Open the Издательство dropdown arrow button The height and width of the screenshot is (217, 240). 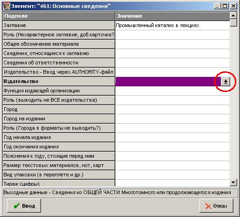[x=226, y=82]
